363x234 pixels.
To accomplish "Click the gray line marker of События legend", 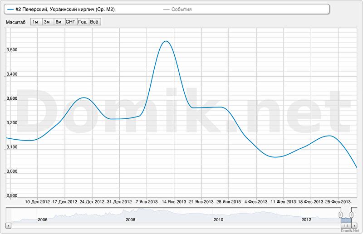I will coord(166,9).
